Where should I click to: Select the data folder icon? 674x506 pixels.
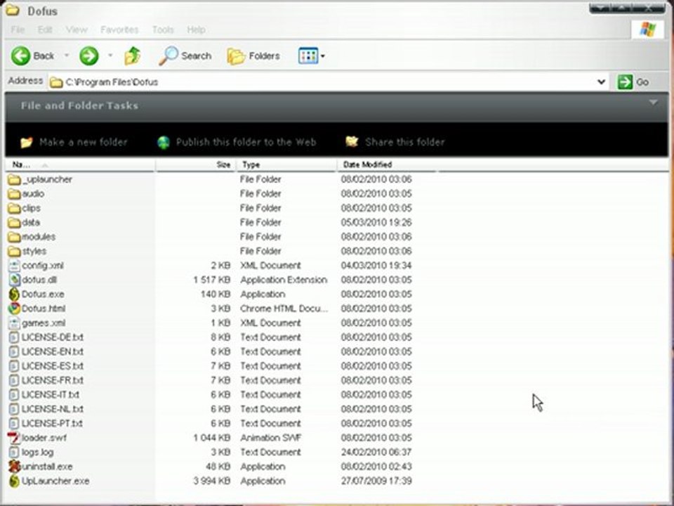(14, 223)
